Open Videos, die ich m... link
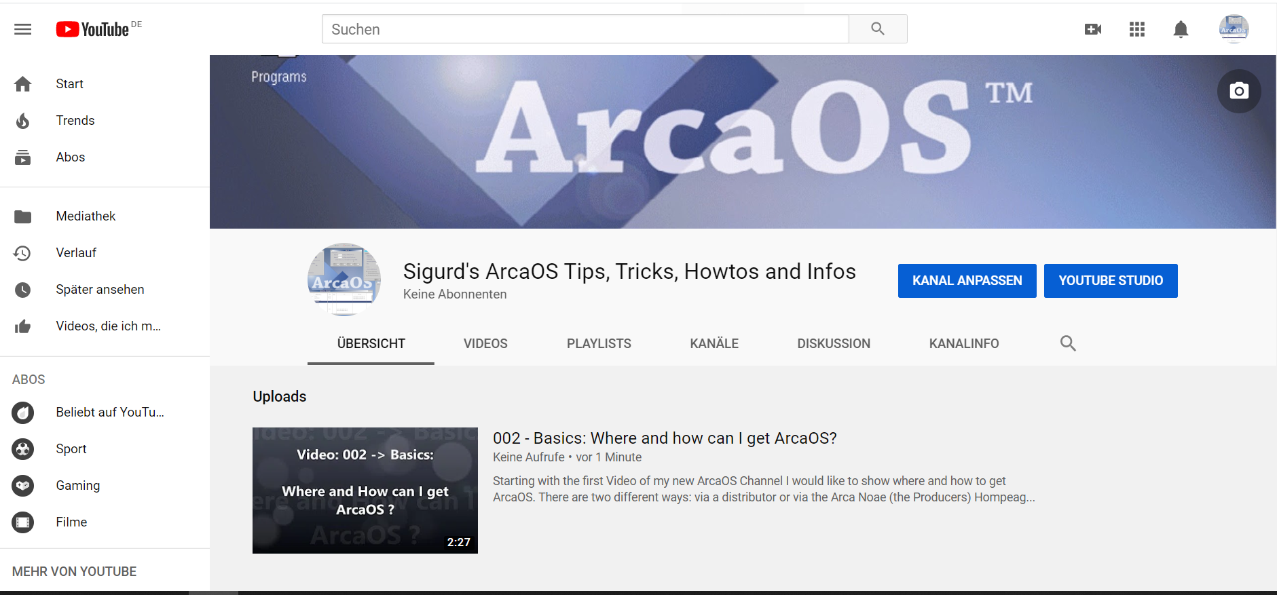This screenshot has width=1277, height=595. 109,326
